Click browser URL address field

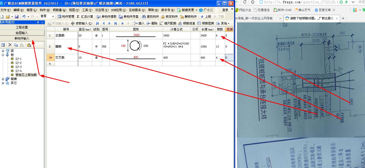coord(300,2)
